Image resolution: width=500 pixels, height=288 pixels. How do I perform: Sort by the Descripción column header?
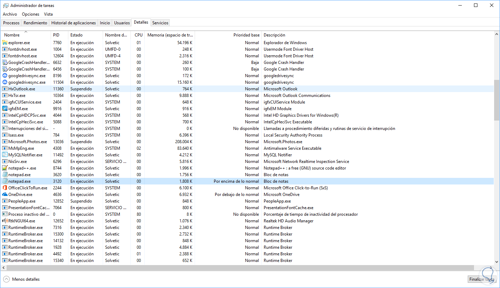377,35
